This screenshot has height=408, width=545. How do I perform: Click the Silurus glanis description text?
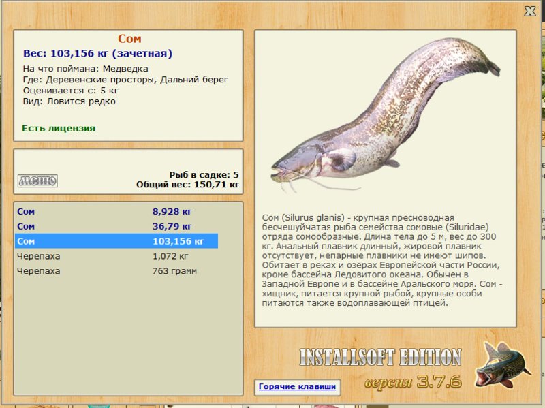pos(382,260)
